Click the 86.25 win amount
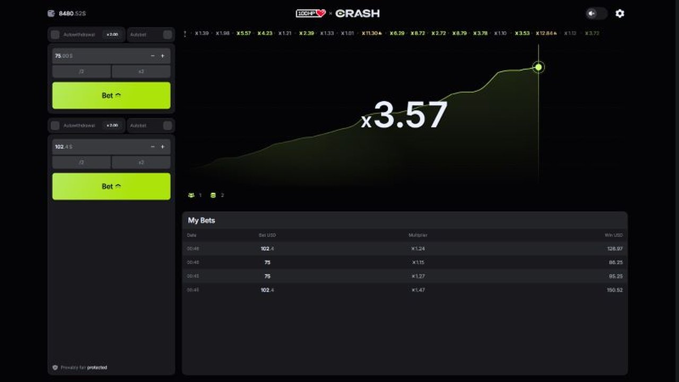Image resolution: width=679 pixels, height=382 pixels. pyautogui.click(x=616, y=262)
